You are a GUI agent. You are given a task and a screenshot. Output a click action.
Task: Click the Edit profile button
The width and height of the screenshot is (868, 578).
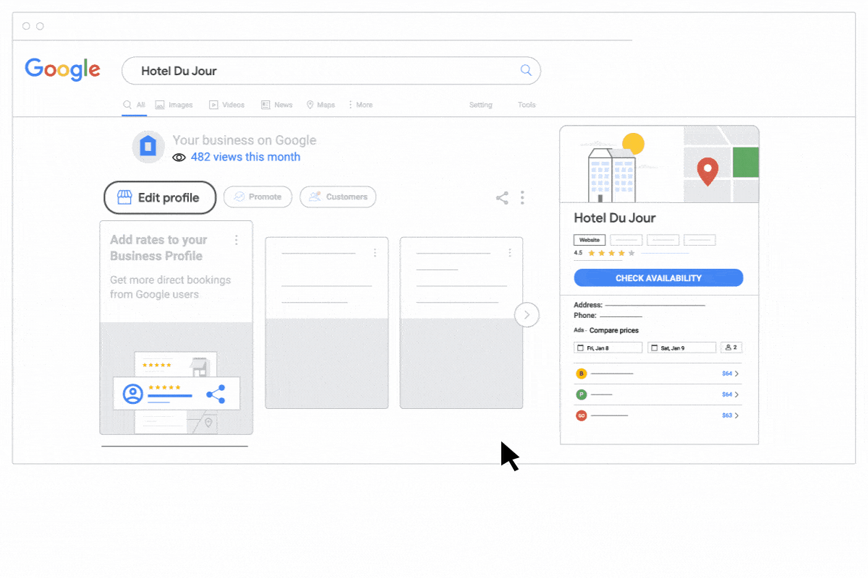click(160, 197)
